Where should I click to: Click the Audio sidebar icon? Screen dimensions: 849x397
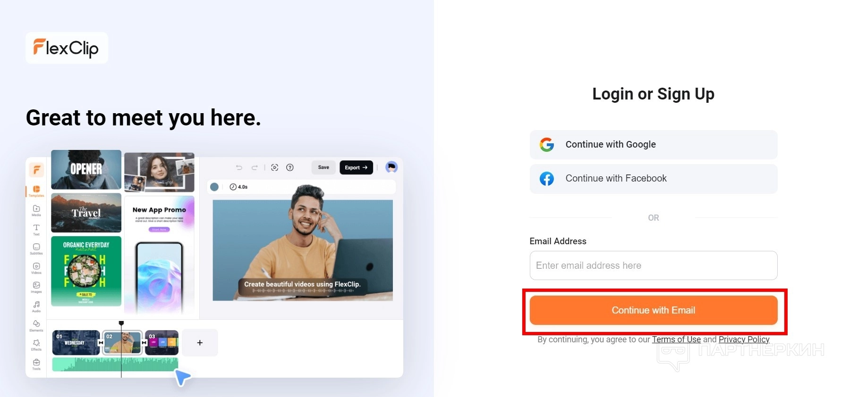coord(36,306)
